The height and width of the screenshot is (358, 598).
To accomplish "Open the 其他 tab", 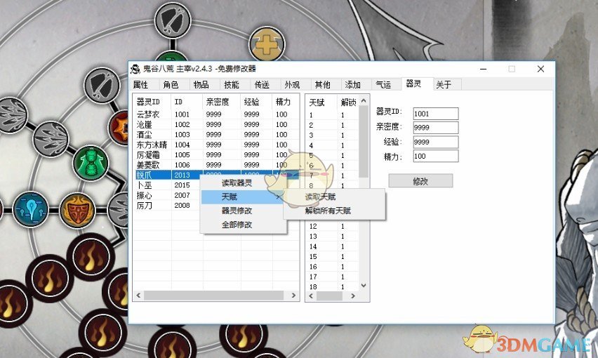I will [x=322, y=85].
